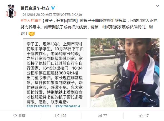Click the 警民直通车-静安 profile avatar
Image resolution: width=164 pixels, height=121 pixels.
[11, 11]
